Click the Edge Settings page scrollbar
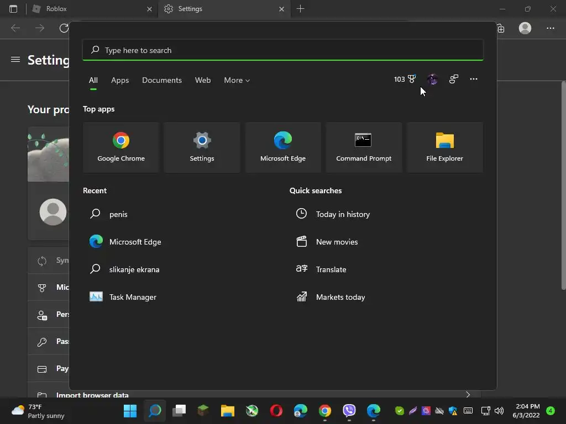 (x=563, y=185)
